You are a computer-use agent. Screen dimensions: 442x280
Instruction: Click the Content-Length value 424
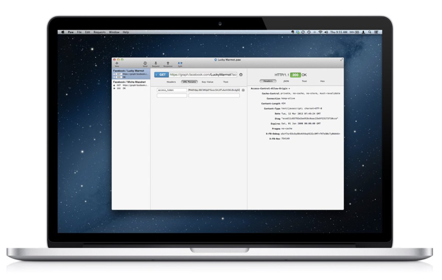tap(284, 104)
